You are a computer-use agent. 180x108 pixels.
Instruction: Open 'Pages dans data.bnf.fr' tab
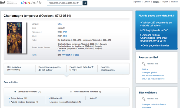(82, 69)
